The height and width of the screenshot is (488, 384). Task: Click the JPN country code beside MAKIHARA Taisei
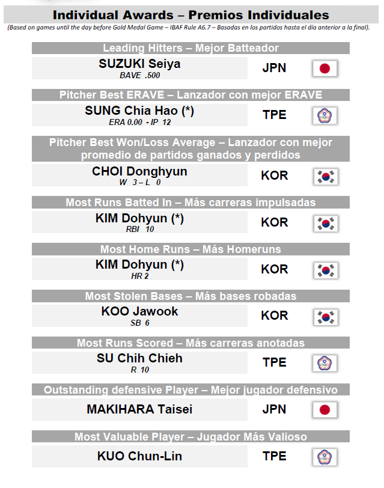click(274, 409)
